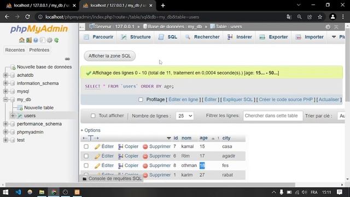The image size is (350, 197).
Task: Open the Importer tab
Action: point(310,37)
